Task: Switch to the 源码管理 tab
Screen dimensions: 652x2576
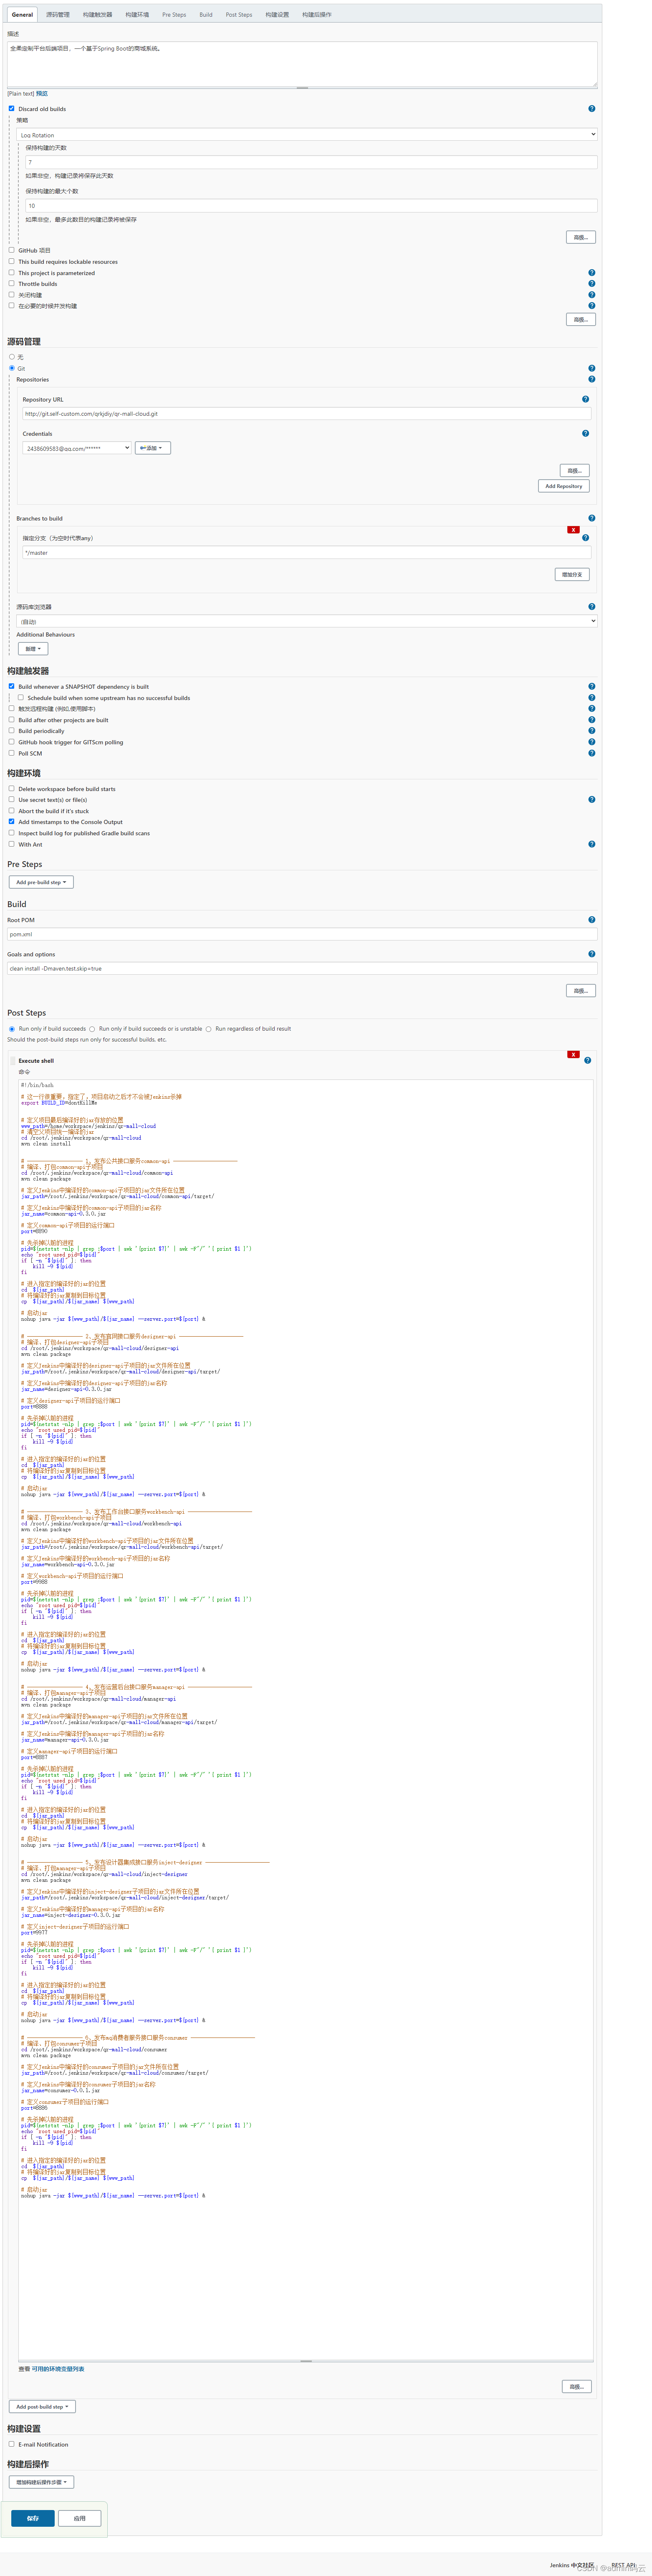Action: point(58,15)
